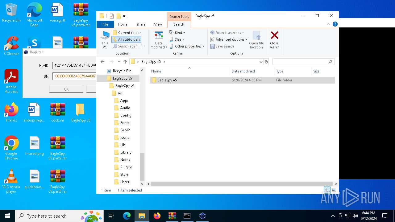Select cock.rar archive on desktop
This screenshot has width=395, height=222.
coord(58,112)
